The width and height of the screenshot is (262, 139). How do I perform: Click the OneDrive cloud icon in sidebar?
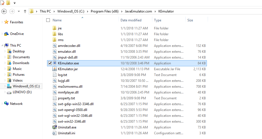(x=6, y=34)
